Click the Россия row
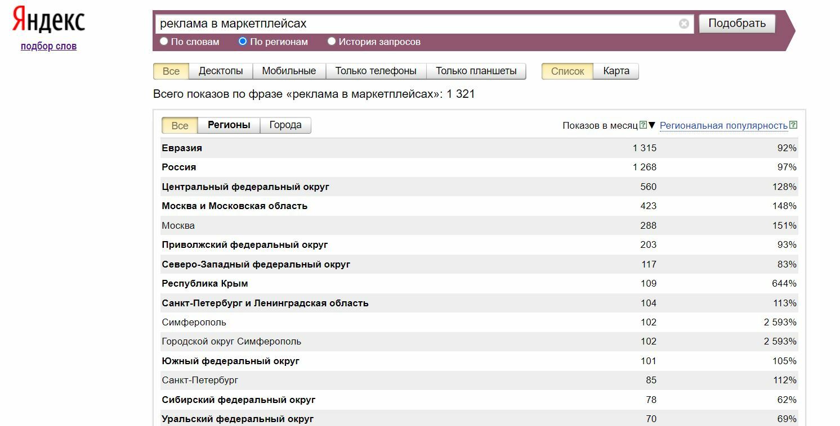Screen dimensions: 840x426 coord(479,167)
